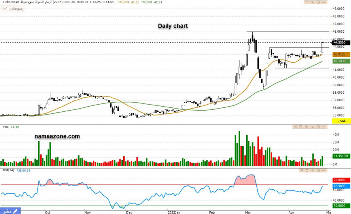Click the blue نشر publish button
The width and height of the screenshot is (351, 214).
[10, 211]
